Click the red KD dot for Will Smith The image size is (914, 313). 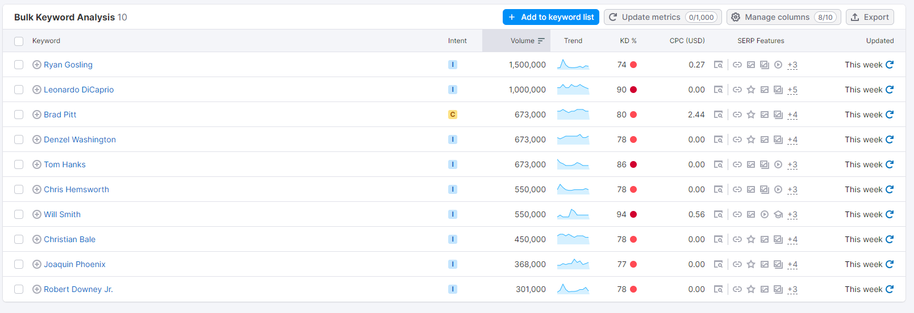(633, 214)
